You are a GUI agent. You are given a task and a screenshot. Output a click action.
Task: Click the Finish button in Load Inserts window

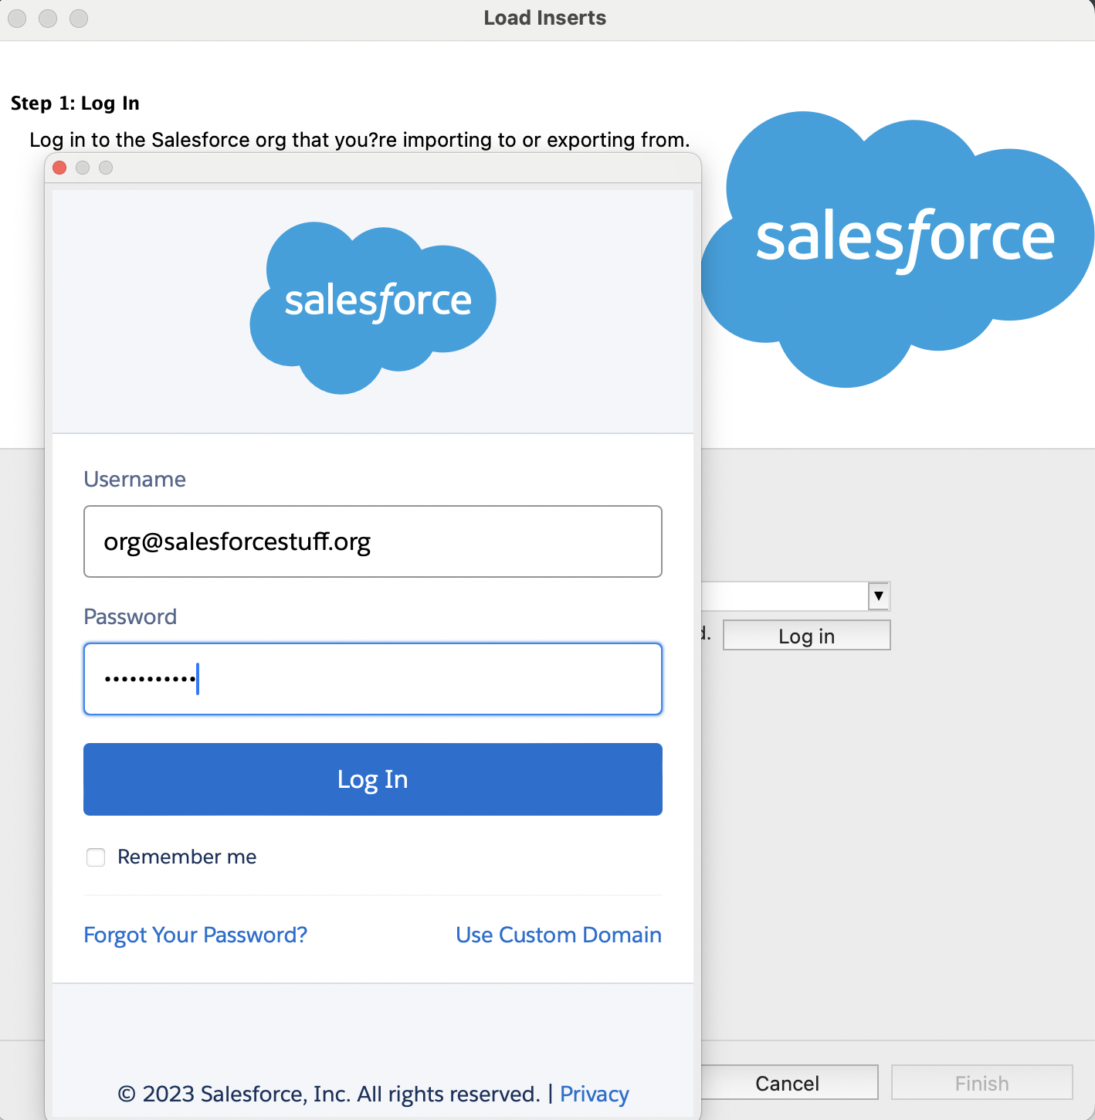click(981, 1083)
